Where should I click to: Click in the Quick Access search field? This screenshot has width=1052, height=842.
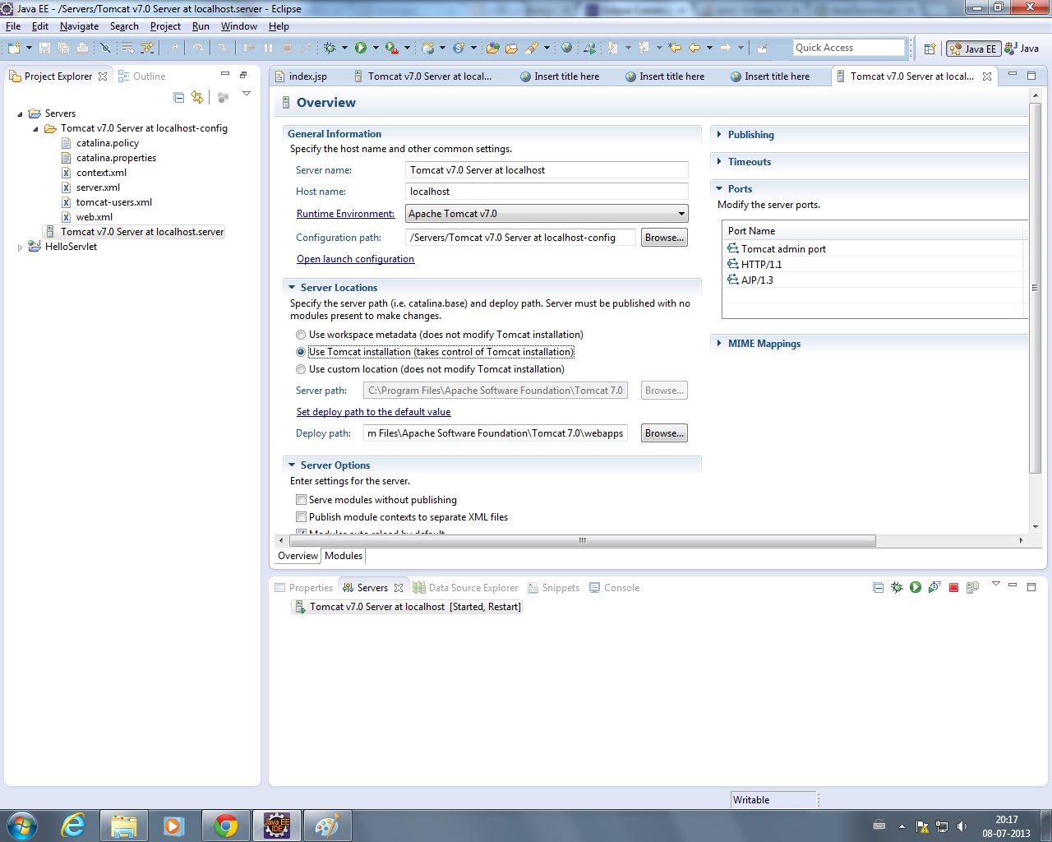coord(848,48)
